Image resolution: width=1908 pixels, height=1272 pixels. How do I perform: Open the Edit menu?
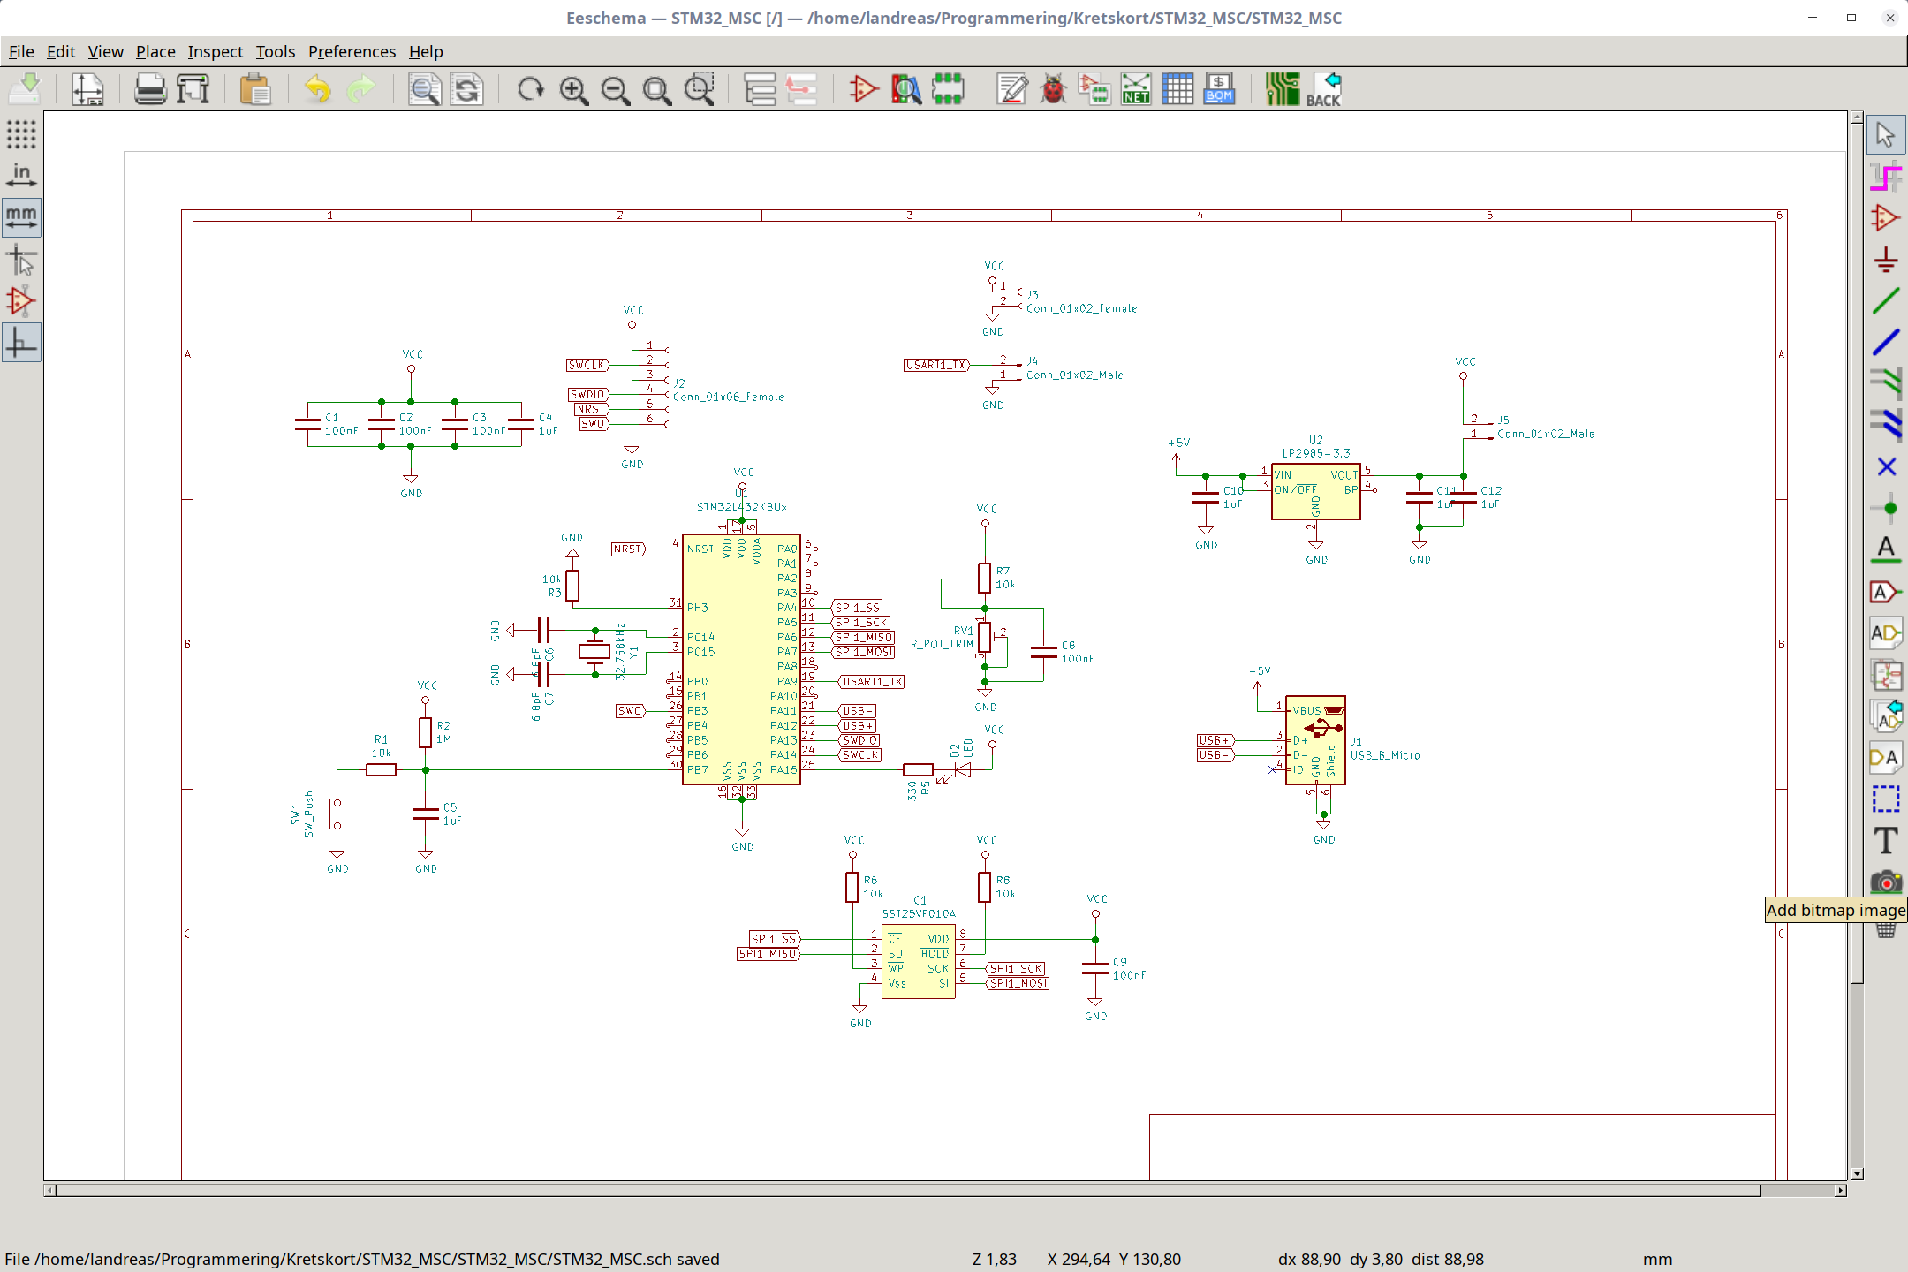click(61, 51)
